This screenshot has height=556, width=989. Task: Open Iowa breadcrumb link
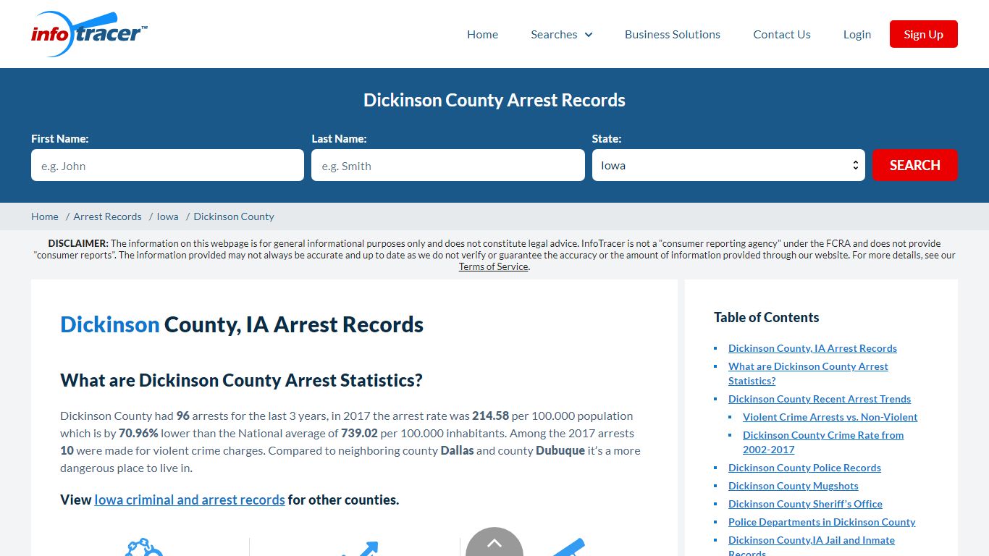(x=167, y=216)
